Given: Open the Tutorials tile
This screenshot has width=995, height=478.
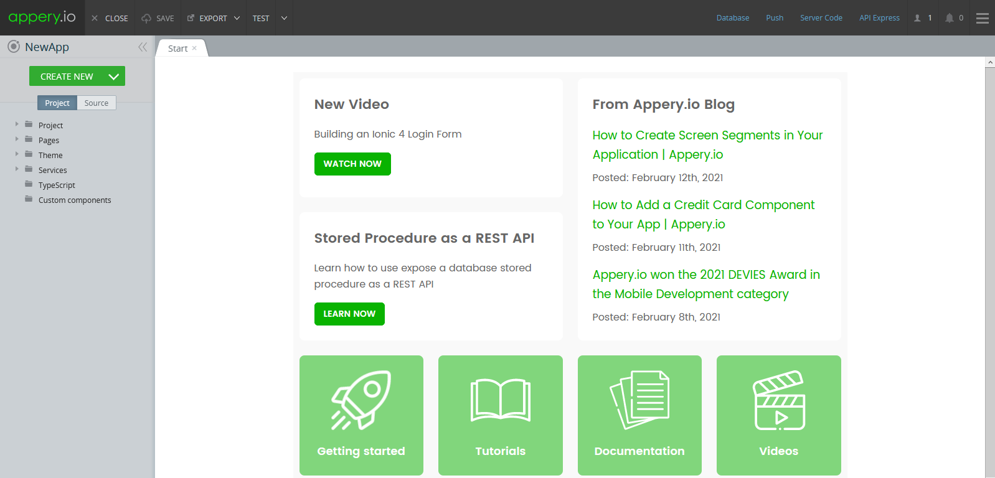Looking at the screenshot, I should 501,415.
